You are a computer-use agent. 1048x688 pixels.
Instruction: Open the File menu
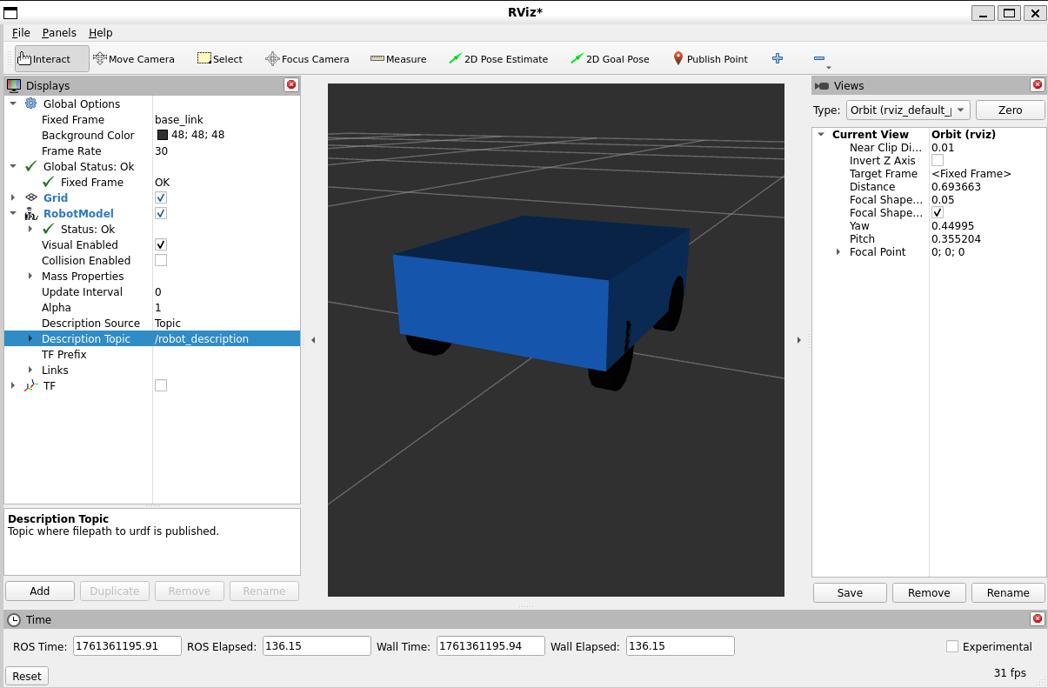[x=21, y=32]
